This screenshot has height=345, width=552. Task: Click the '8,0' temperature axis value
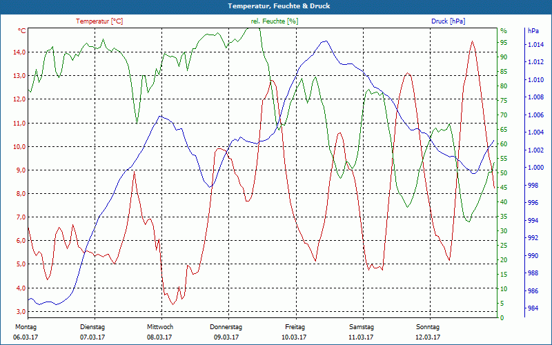(x=21, y=194)
